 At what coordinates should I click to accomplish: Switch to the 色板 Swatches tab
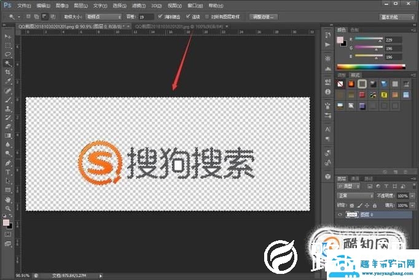point(354,30)
